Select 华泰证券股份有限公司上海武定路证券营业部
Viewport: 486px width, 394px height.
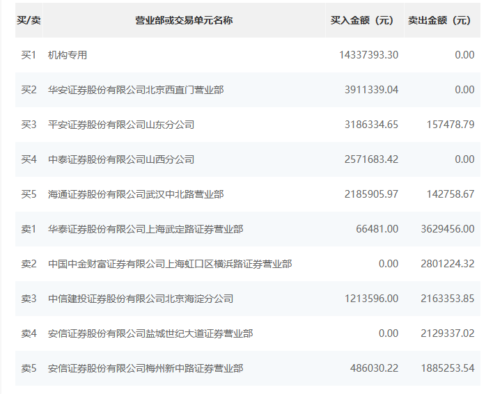pyautogui.click(x=146, y=229)
